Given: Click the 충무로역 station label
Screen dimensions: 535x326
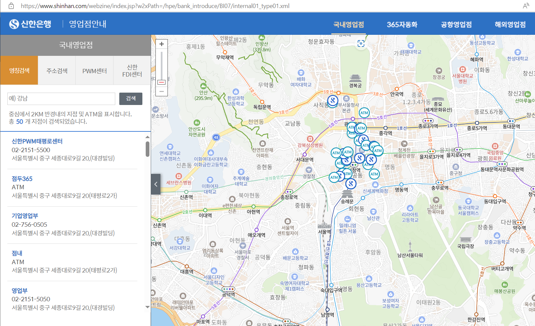Looking at the screenshot, I should point(440,188).
